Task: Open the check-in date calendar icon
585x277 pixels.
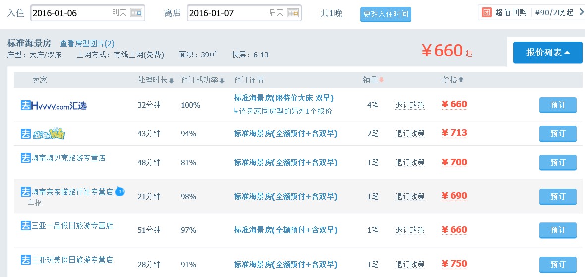Action: [x=136, y=13]
